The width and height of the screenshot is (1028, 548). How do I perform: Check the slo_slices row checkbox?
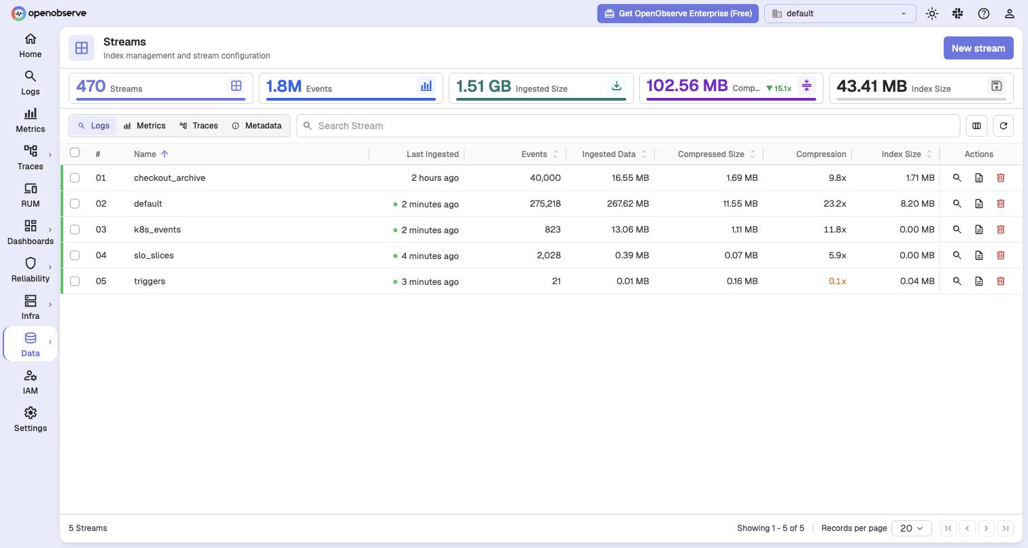click(x=75, y=256)
